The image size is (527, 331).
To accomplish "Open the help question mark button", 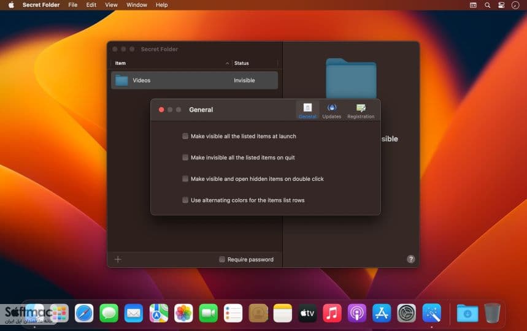I will (410, 259).
